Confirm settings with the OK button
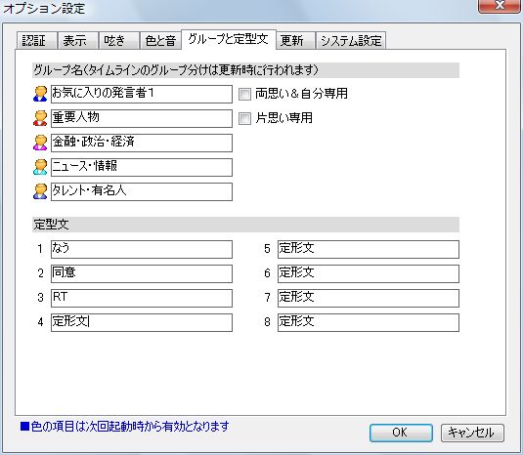The height and width of the screenshot is (455, 523). tap(401, 433)
